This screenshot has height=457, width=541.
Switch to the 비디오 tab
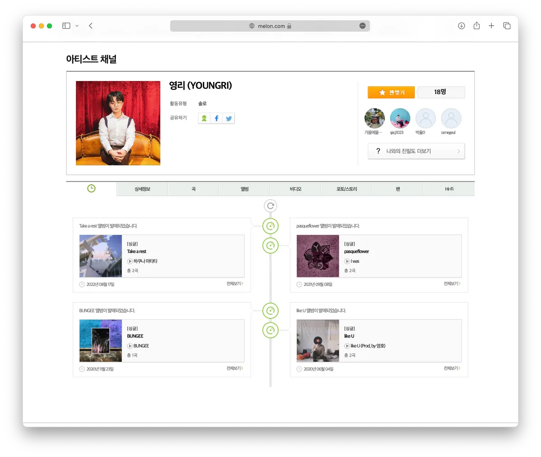(295, 189)
